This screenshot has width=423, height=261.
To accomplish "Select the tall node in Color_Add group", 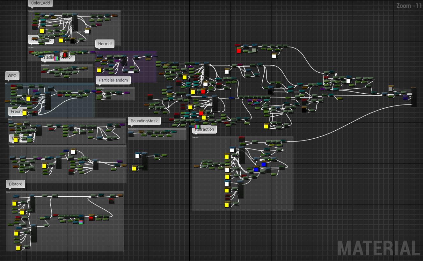I will 75,22.
